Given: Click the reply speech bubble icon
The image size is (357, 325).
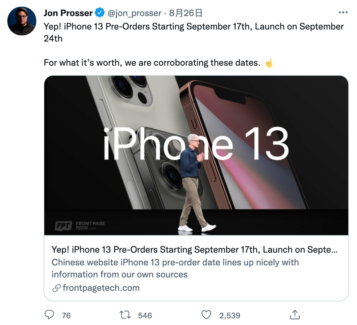Looking at the screenshot, I should pyautogui.click(x=49, y=315).
